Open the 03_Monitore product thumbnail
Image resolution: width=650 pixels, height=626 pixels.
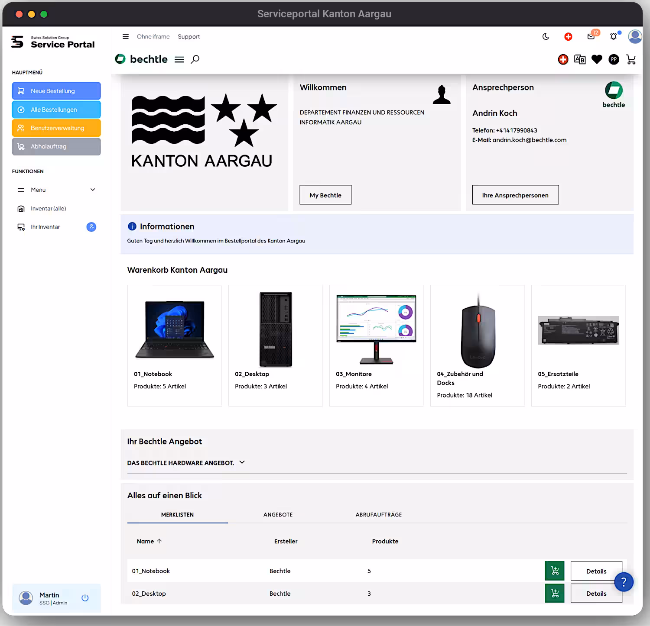(x=376, y=329)
